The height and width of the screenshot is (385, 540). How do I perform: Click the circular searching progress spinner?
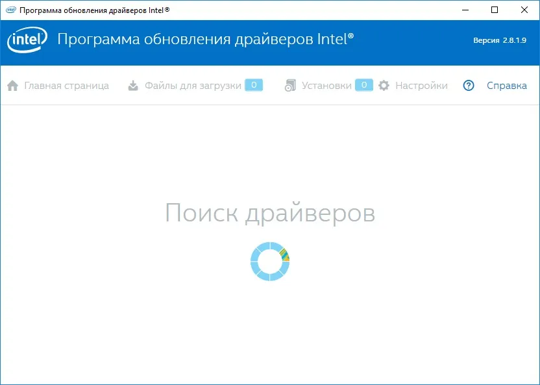270,262
